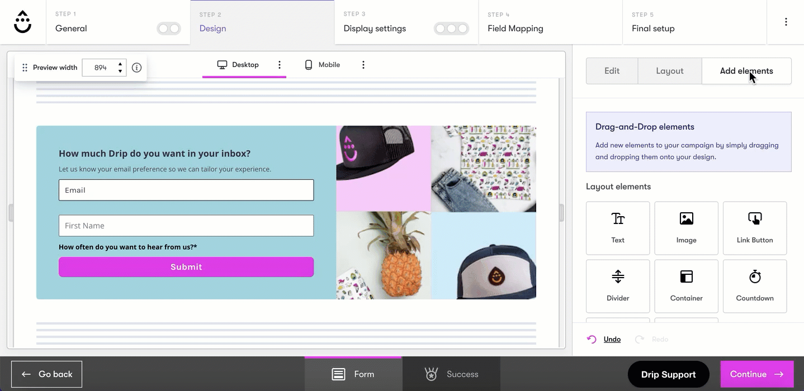Click the Undo arrow icon
This screenshot has width=804, height=391.
[592, 339]
